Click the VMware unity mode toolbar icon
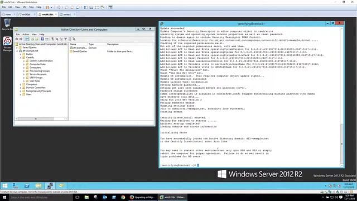This screenshot has width=357, height=201. (103, 7)
